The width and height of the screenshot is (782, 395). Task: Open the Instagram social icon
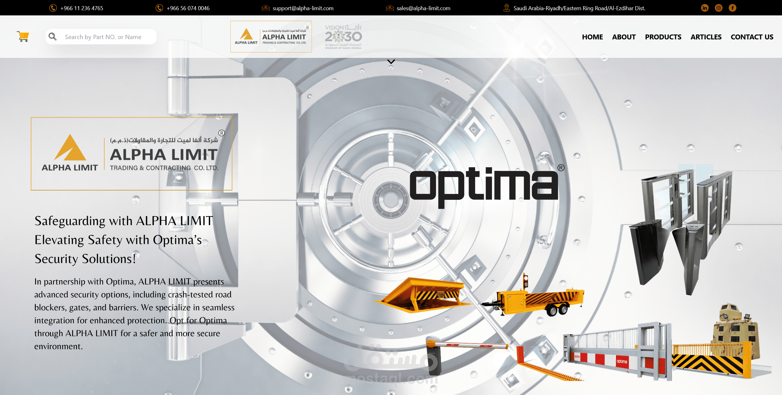tap(719, 8)
